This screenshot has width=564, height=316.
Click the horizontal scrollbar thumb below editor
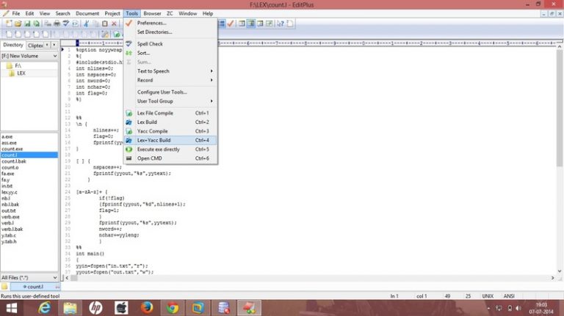[73, 278]
